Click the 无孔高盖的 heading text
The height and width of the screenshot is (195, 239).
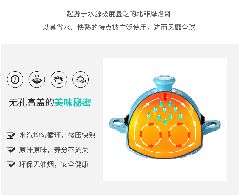[x=31, y=102]
